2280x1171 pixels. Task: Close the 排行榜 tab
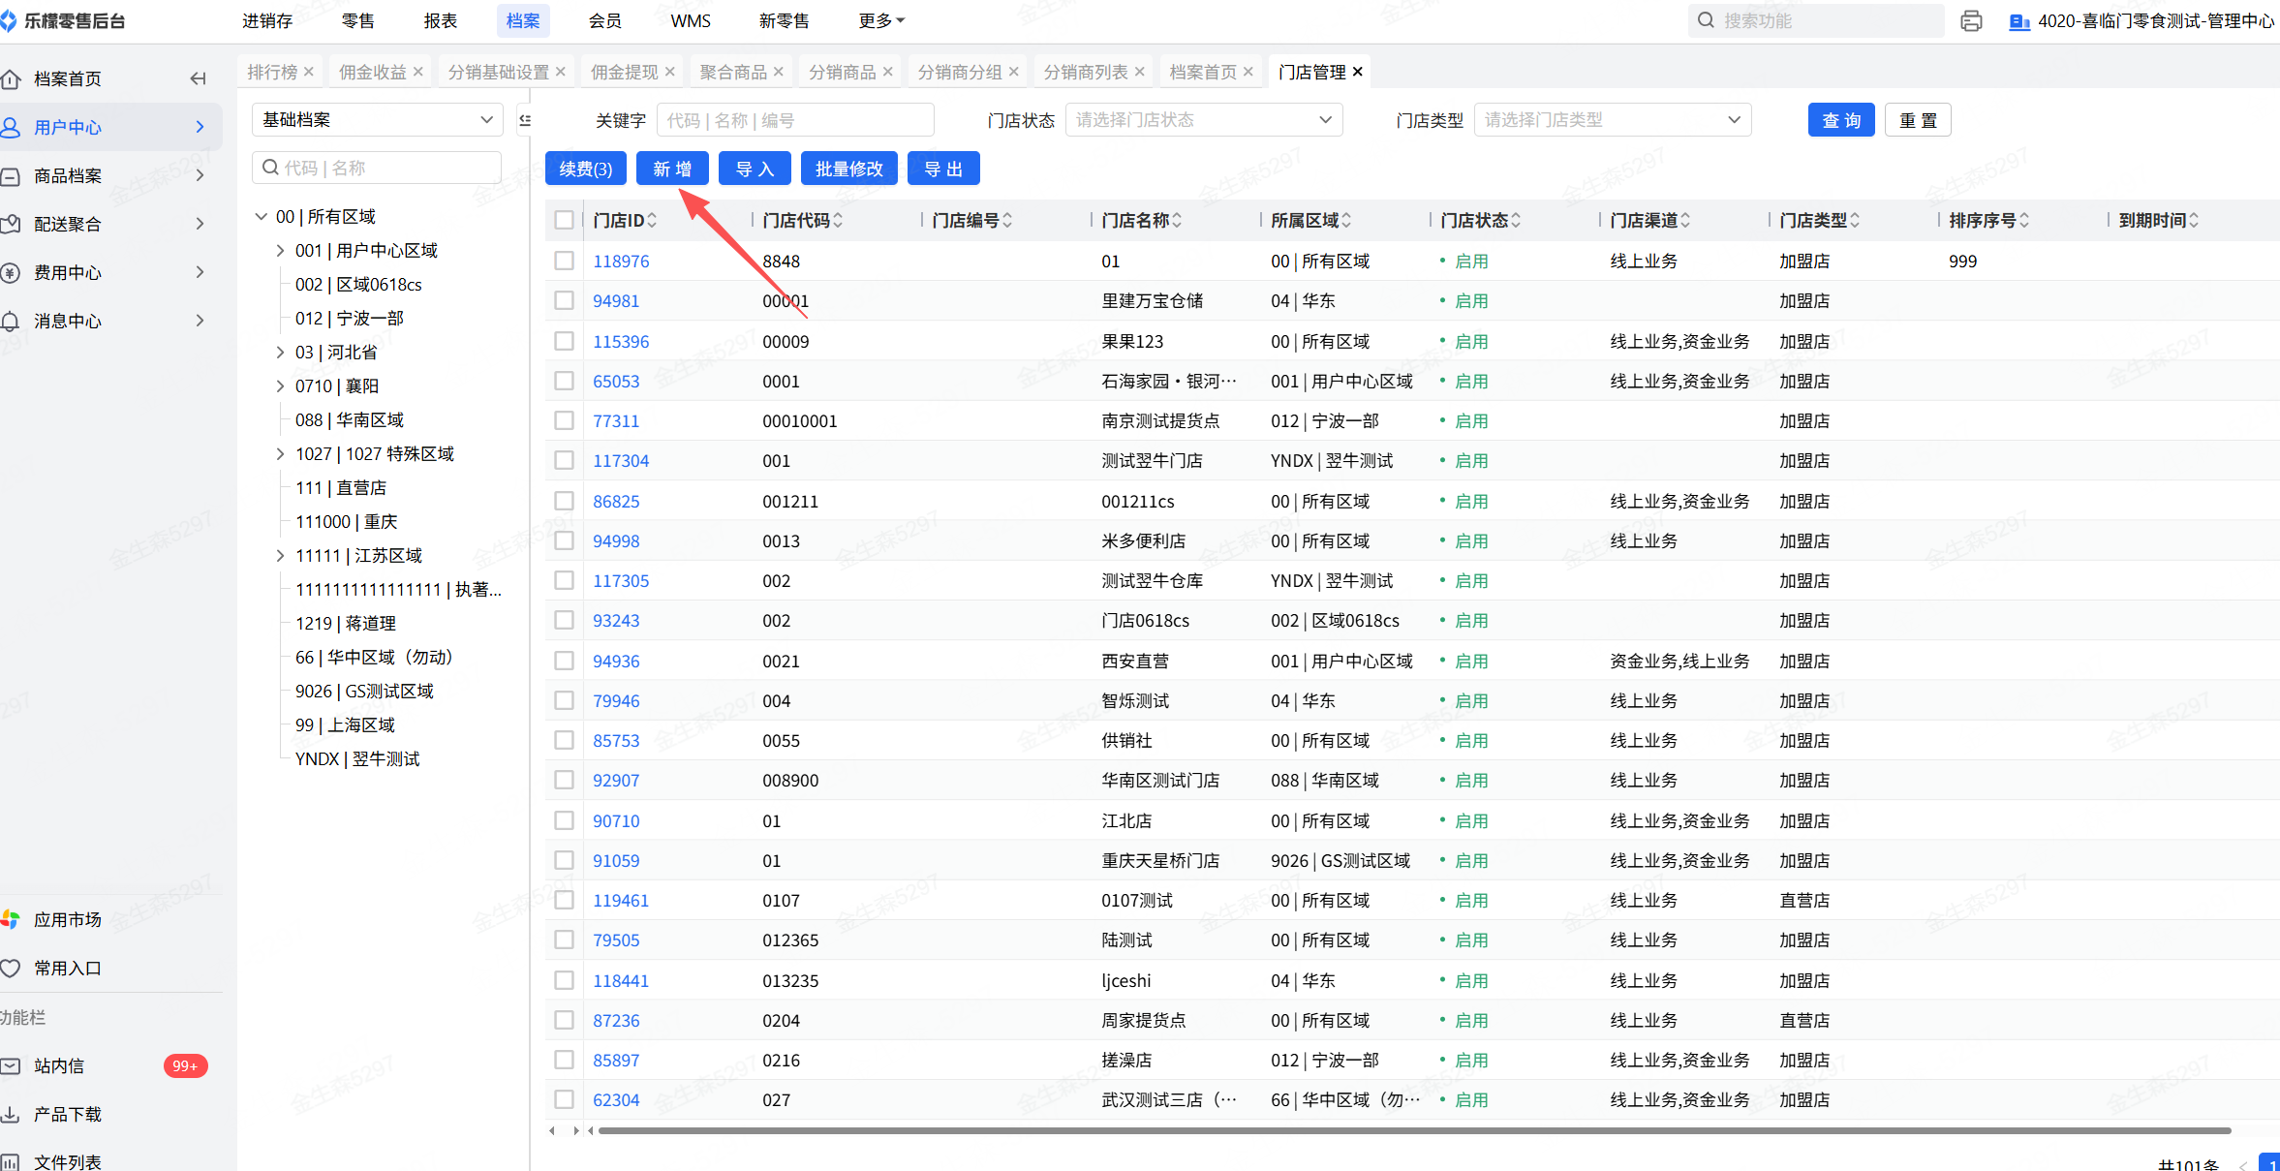[309, 72]
